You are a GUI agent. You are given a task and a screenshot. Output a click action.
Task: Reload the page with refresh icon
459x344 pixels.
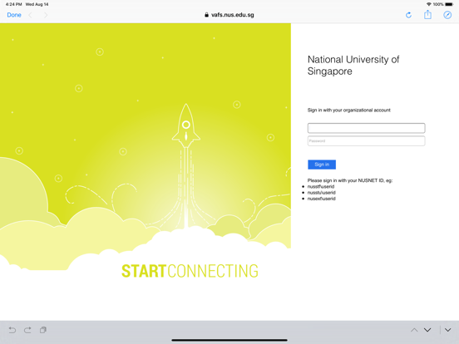[x=408, y=15]
